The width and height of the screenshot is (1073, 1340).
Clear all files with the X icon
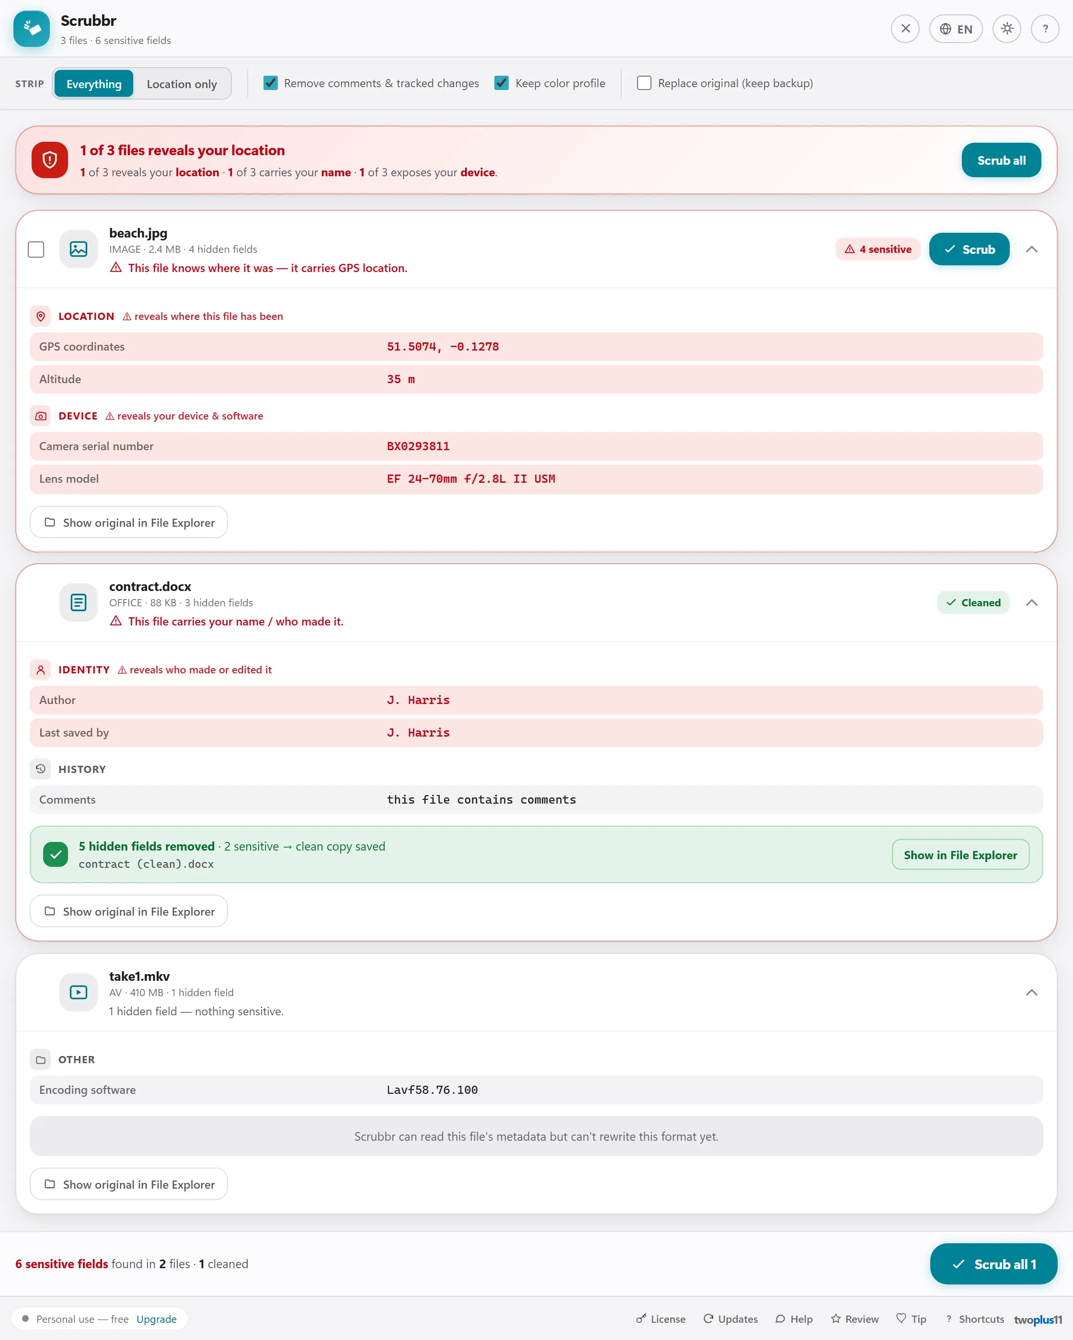pyautogui.click(x=905, y=29)
